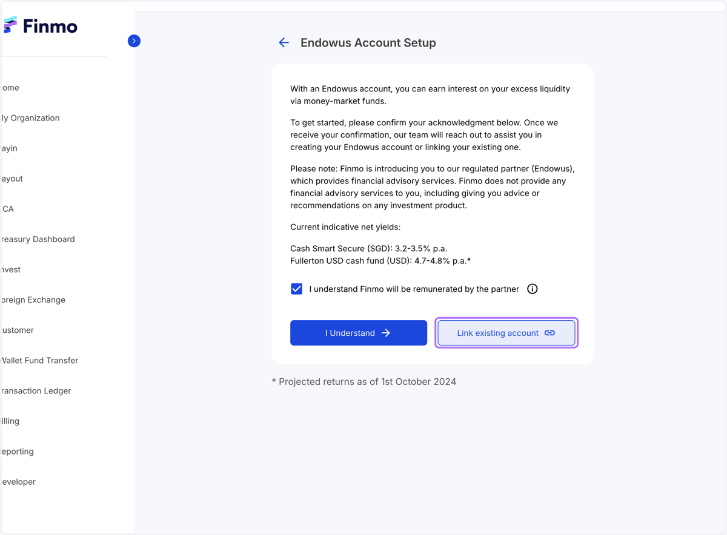Open Transaction Ledger in the sidebar
Image resolution: width=727 pixels, height=535 pixels.
36,390
